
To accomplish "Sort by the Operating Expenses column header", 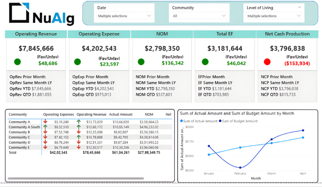I will click(x=58, y=115).
